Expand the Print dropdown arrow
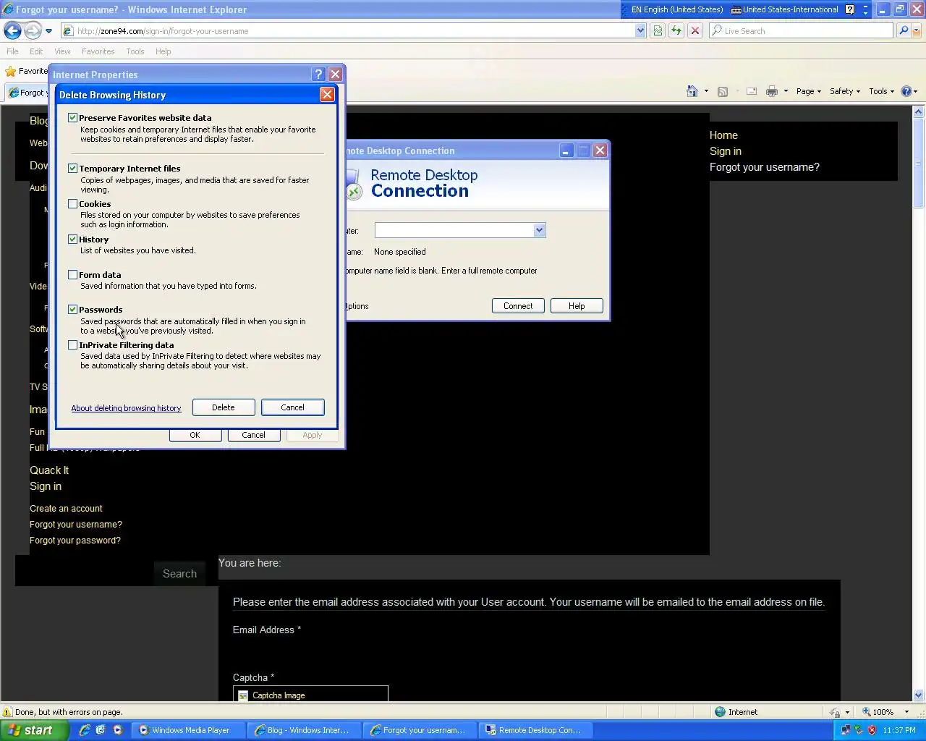The image size is (926, 741). [x=786, y=91]
